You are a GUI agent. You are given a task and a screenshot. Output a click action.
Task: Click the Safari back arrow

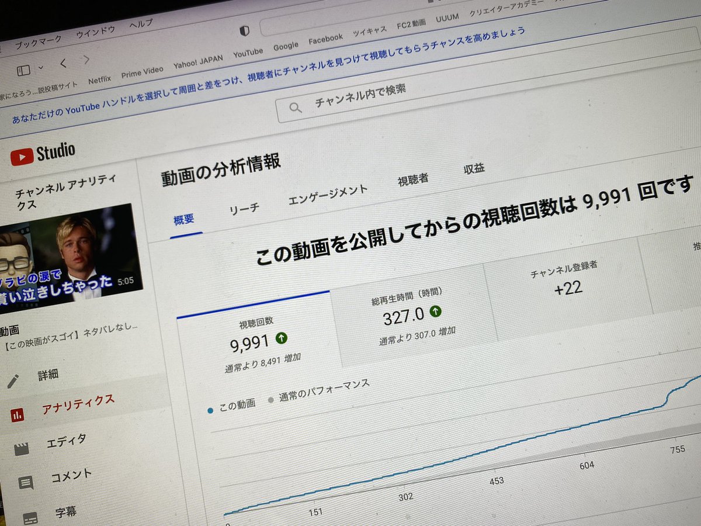click(x=63, y=63)
